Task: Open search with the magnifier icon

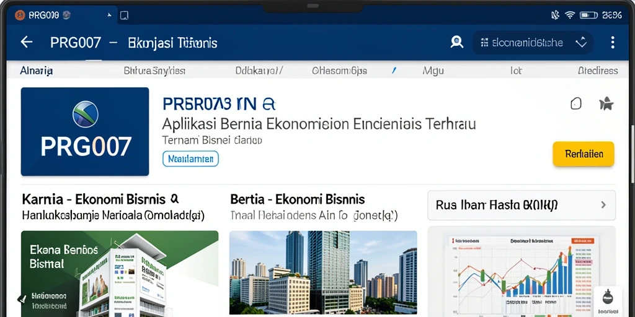Action: (457, 42)
